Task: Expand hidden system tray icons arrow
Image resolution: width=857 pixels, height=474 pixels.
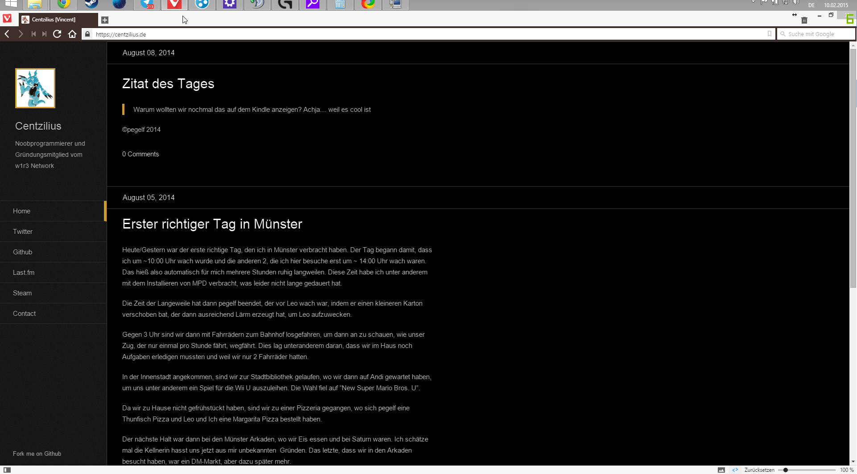Action: tap(753, 2)
